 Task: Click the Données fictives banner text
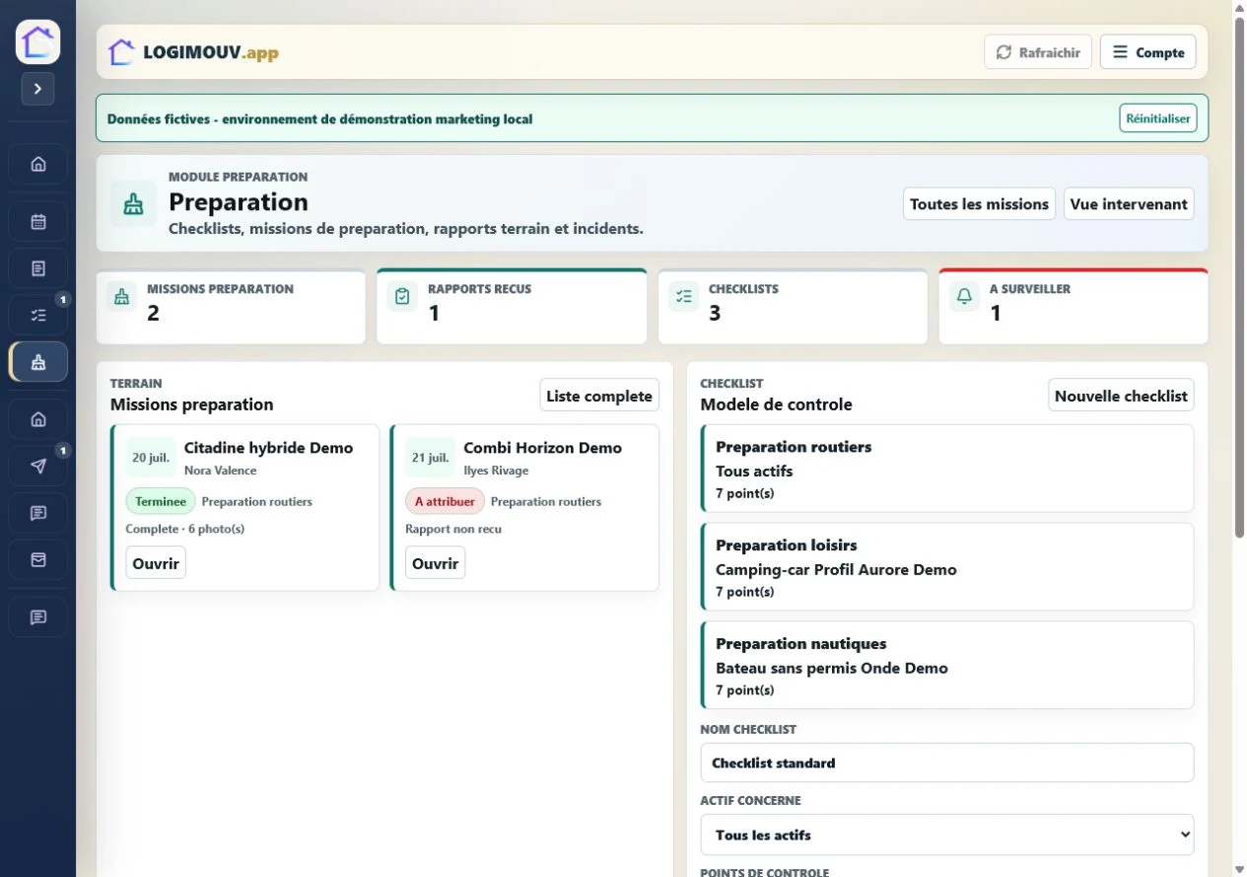[x=319, y=119]
